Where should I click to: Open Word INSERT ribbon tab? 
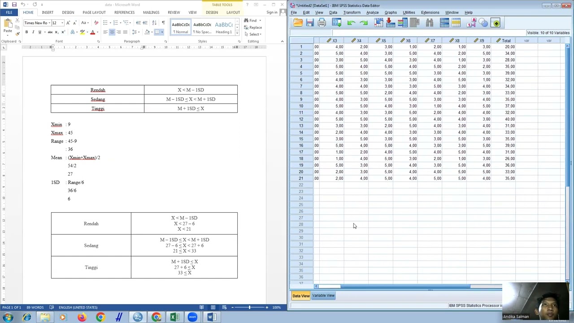coord(48,13)
